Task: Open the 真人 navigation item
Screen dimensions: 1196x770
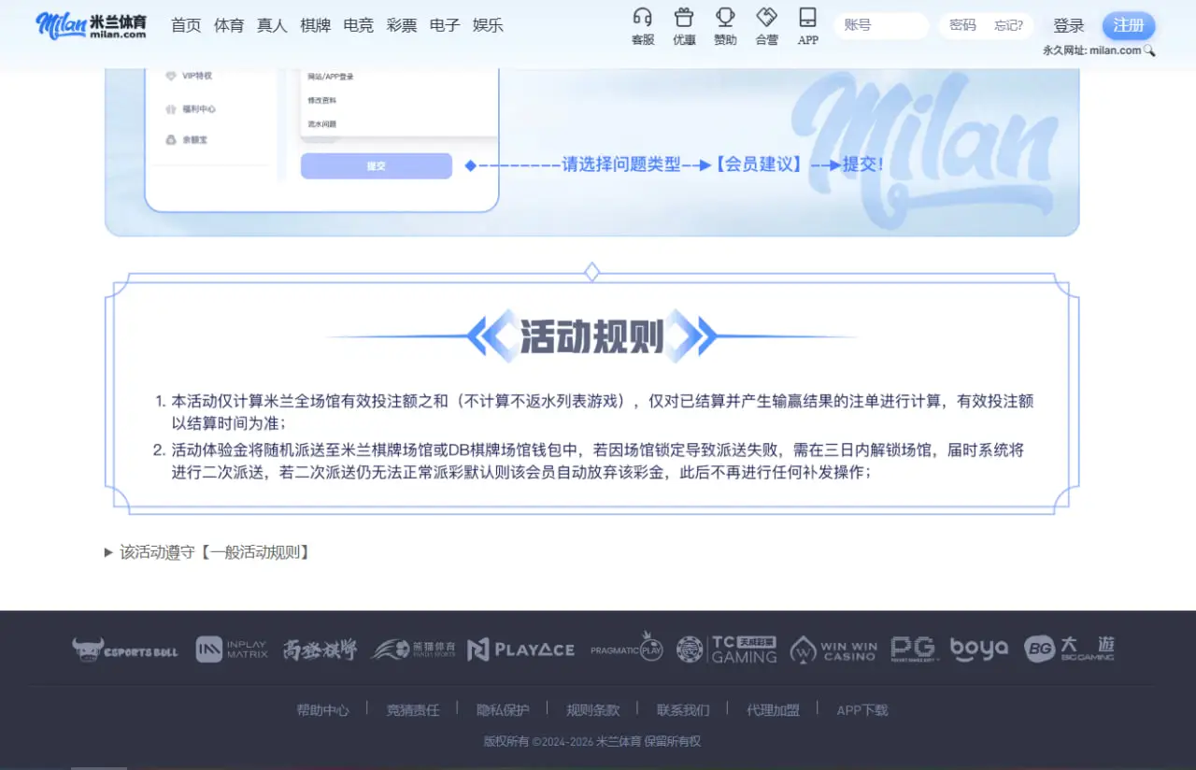Action: pyautogui.click(x=272, y=26)
